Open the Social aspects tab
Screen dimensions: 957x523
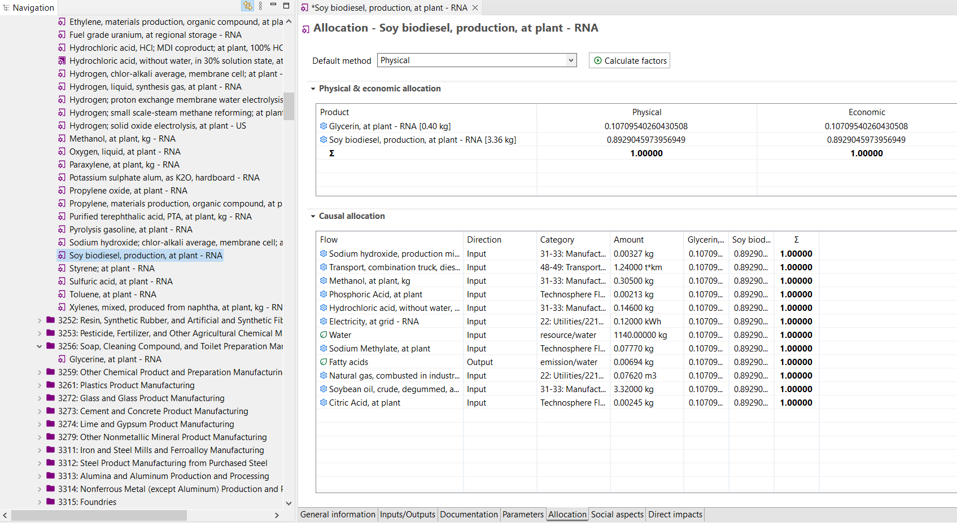617,515
